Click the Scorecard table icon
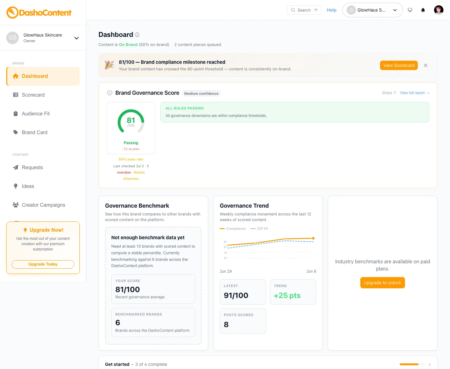This screenshot has width=450, height=369. [16, 95]
